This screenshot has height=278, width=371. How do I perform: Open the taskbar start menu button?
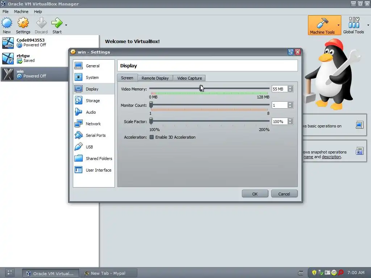tap(10, 273)
